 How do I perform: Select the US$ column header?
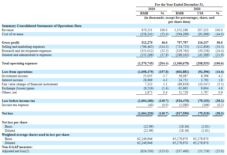[x=201, y=13]
